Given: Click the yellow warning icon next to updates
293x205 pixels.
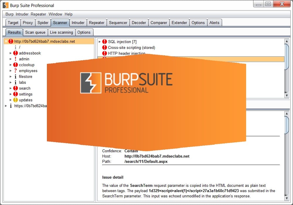Looking at the screenshot, I should point(16,100).
